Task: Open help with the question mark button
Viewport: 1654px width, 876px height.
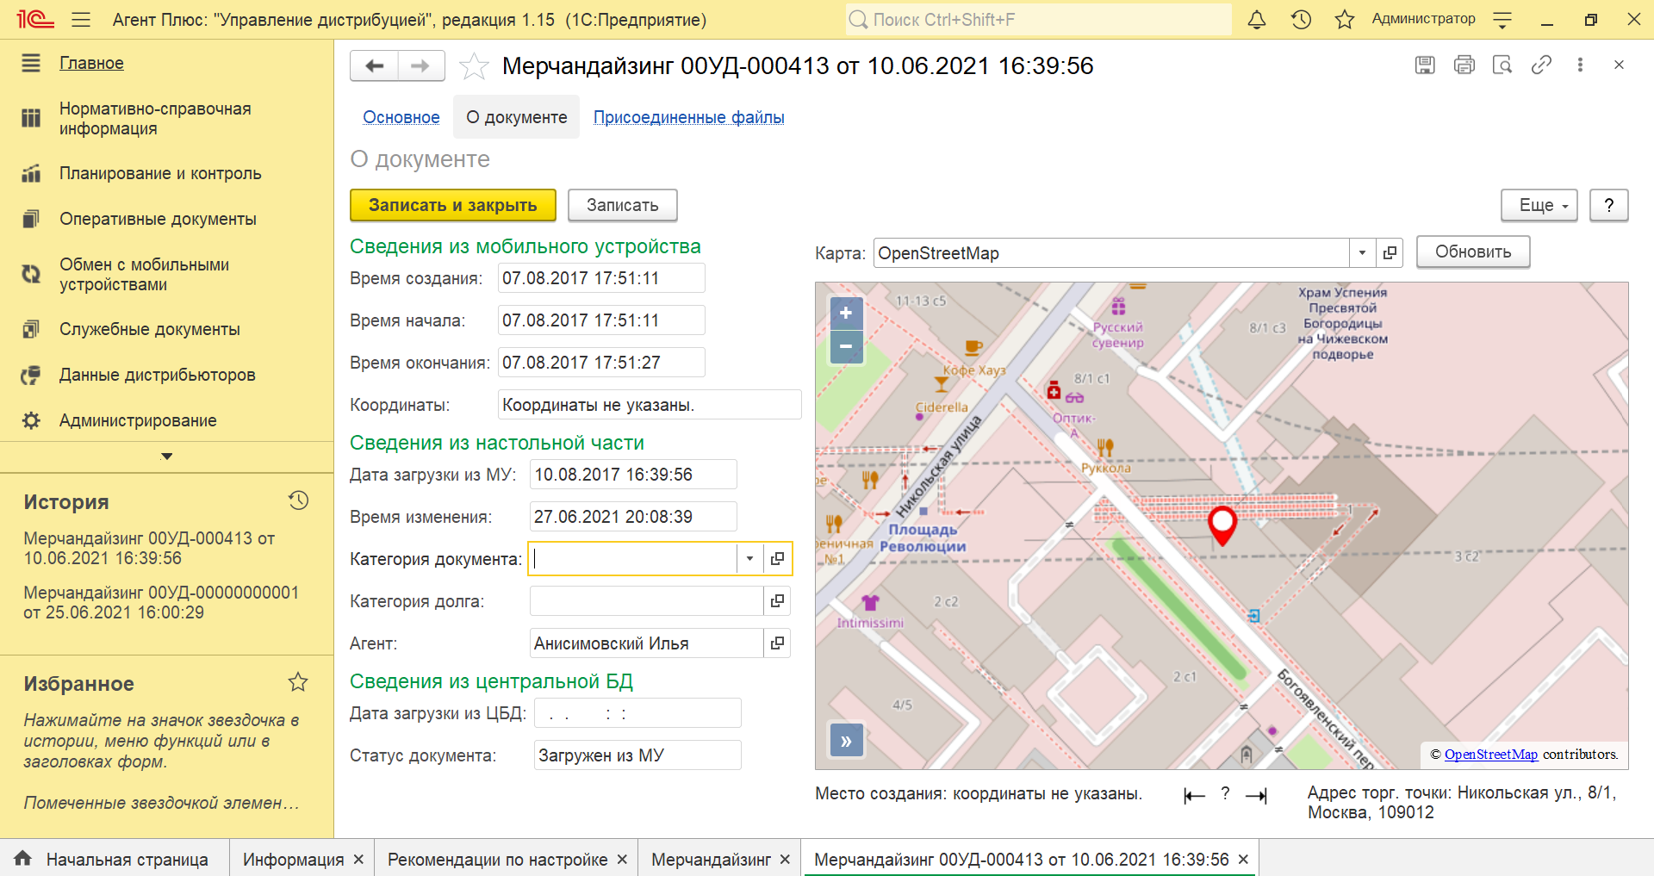Action: click(1608, 205)
